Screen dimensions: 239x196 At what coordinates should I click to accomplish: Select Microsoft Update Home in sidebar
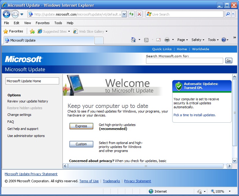click(x=32, y=81)
